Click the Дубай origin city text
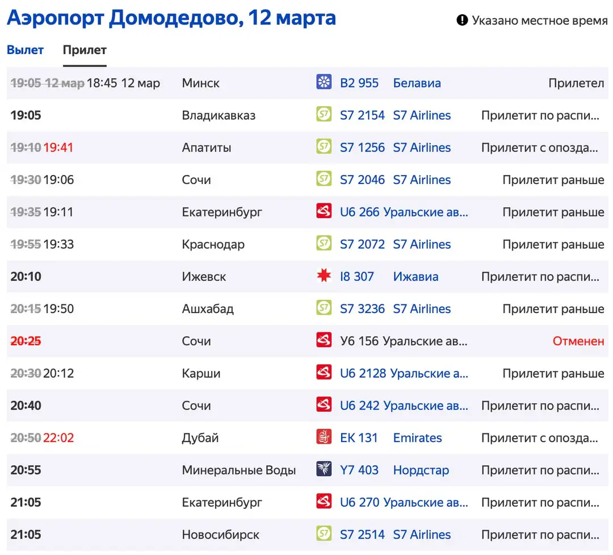Viewport: 613px width, 555px height. pos(200,437)
